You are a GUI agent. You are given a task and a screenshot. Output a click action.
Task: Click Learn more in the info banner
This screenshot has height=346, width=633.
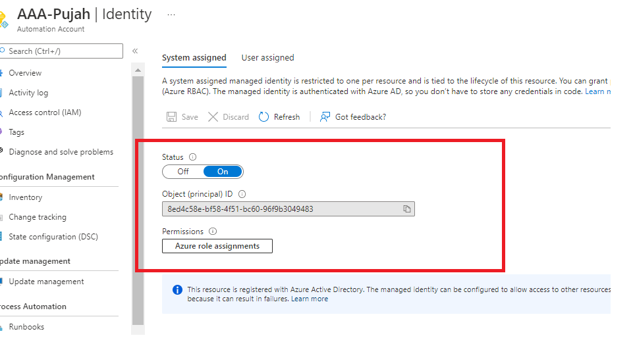coord(310,299)
